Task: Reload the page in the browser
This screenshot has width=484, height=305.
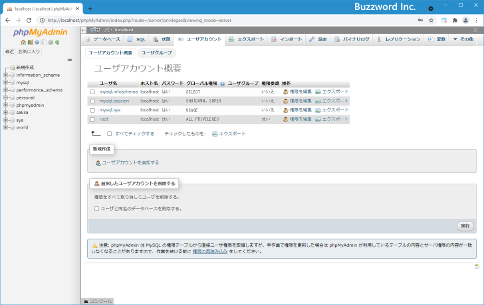Action: (x=29, y=21)
